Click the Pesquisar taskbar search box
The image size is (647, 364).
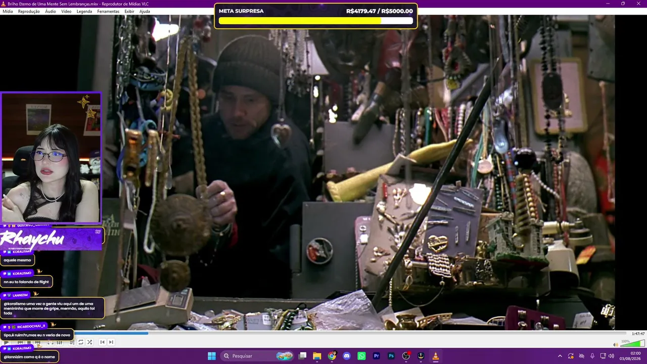click(x=258, y=356)
